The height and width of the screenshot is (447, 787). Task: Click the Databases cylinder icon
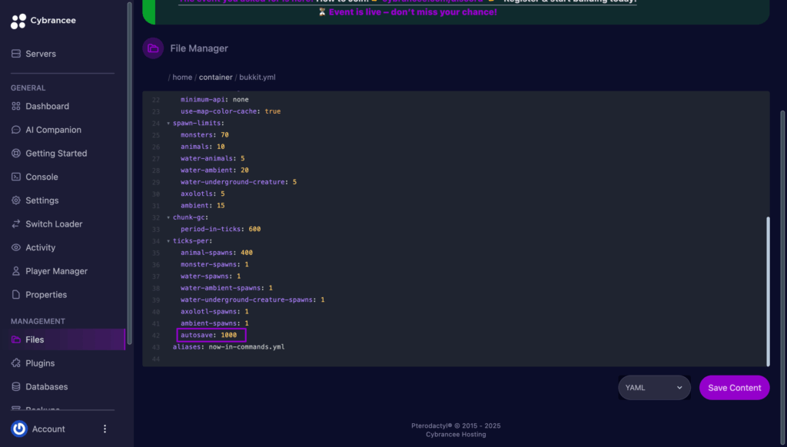16,387
